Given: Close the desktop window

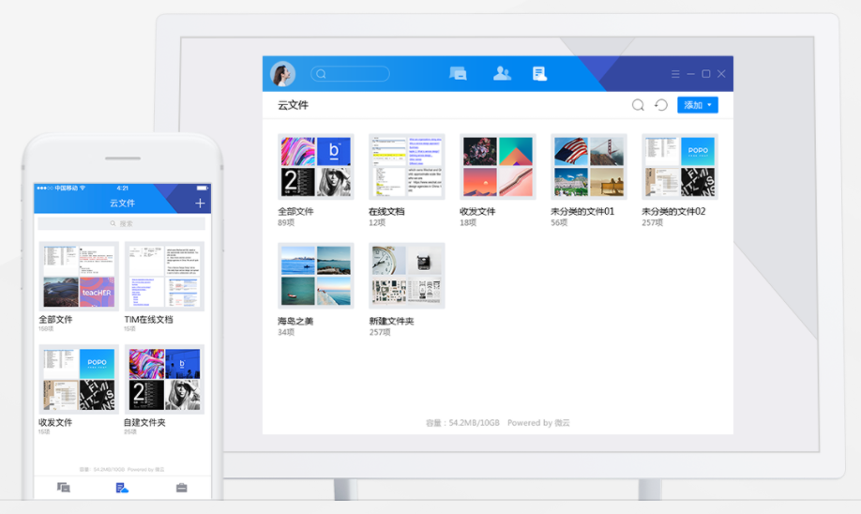Looking at the screenshot, I should 721,73.
